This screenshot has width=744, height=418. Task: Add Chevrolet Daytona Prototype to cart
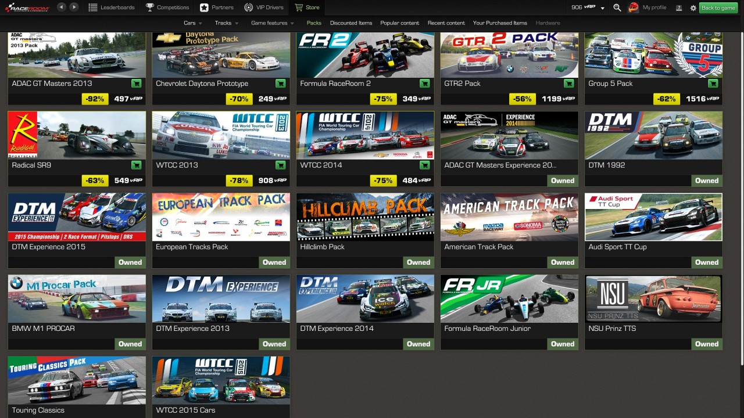tap(281, 84)
